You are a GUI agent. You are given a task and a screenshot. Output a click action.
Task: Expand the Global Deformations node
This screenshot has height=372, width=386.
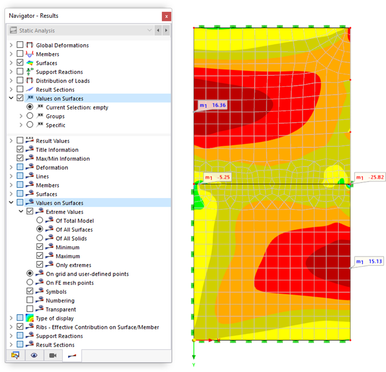tap(11, 45)
